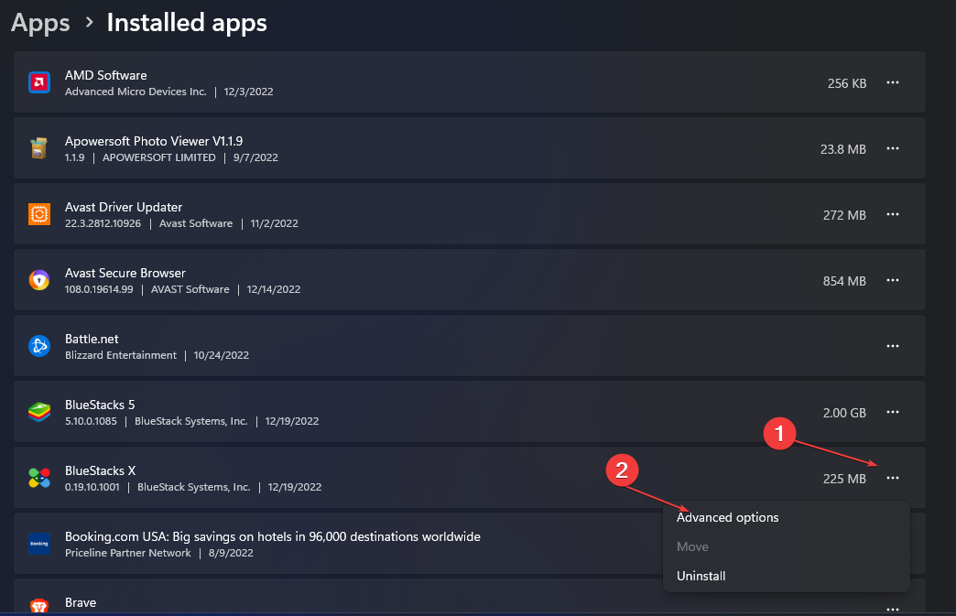The image size is (956, 616).
Task: Click the Avast Secure Browser icon
Action: [39, 280]
